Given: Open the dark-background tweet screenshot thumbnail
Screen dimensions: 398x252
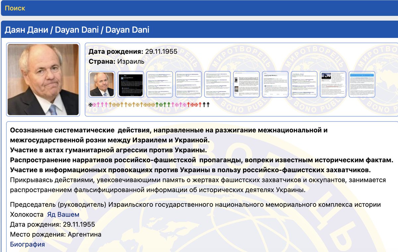Looking at the screenshot, I should pos(131,84).
